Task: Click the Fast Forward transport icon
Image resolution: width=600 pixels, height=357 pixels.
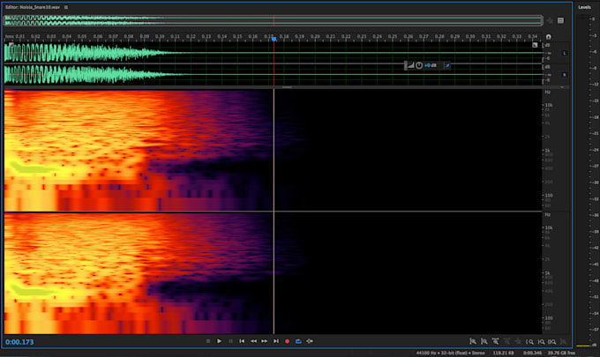Action: point(265,341)
